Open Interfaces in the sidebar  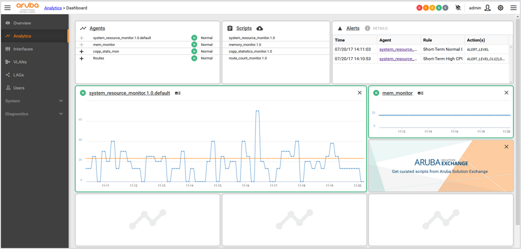34,49
